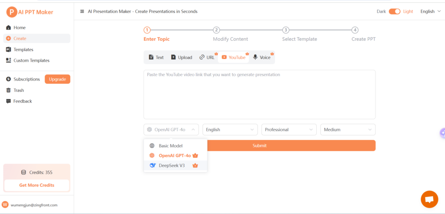Click the Trash icon in sidebar
Viewport: 445px width, 214px height.
click(8, 90)
